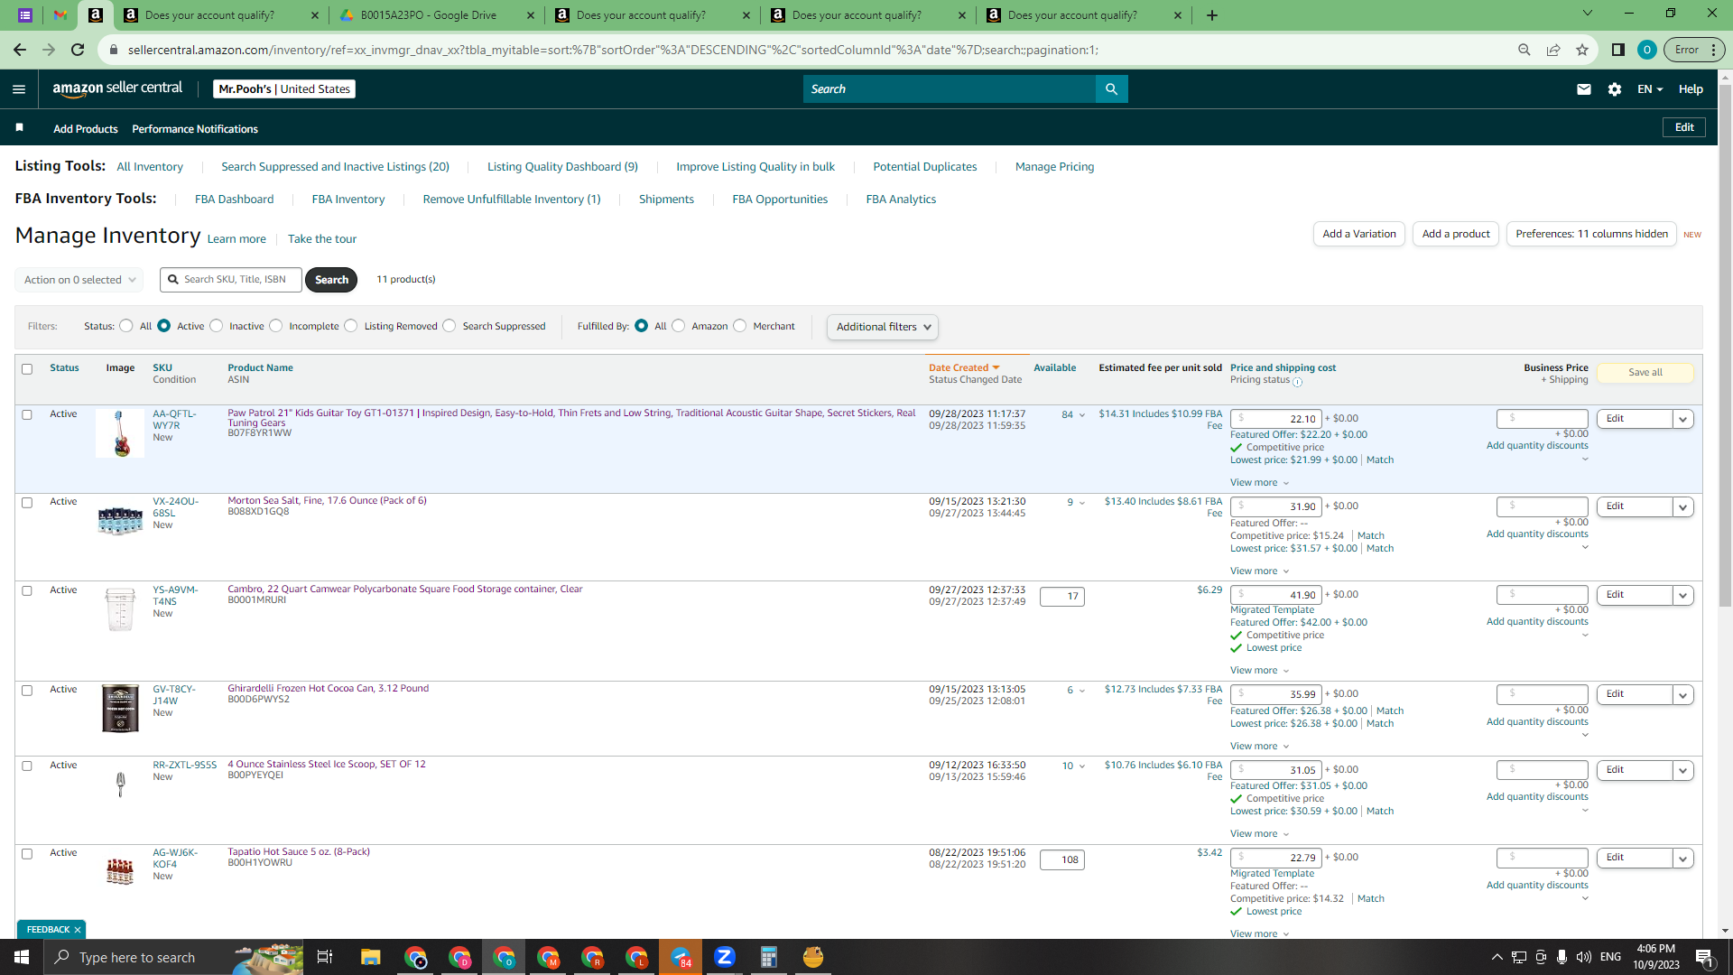Open the EN language dropdown
This screenshot has width=1733, height=975.
(1650, 89)
